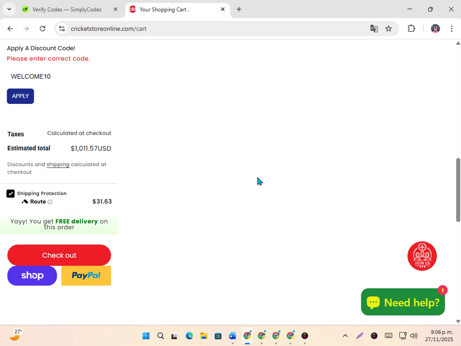Bookmark this page with the star icon
Screen dimensions: 461x346
389,29
